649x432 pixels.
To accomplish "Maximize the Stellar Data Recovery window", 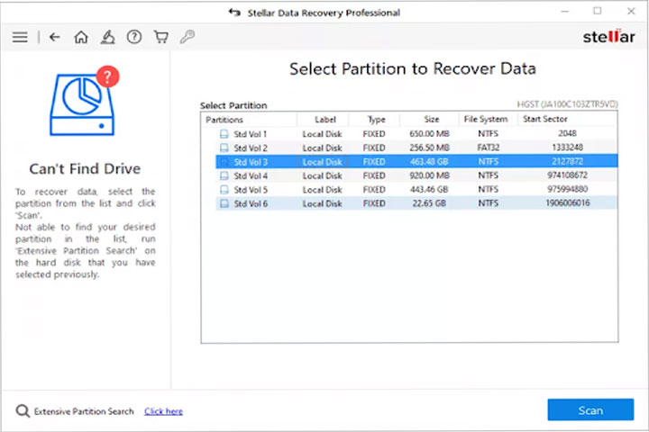I will point(598,11).
